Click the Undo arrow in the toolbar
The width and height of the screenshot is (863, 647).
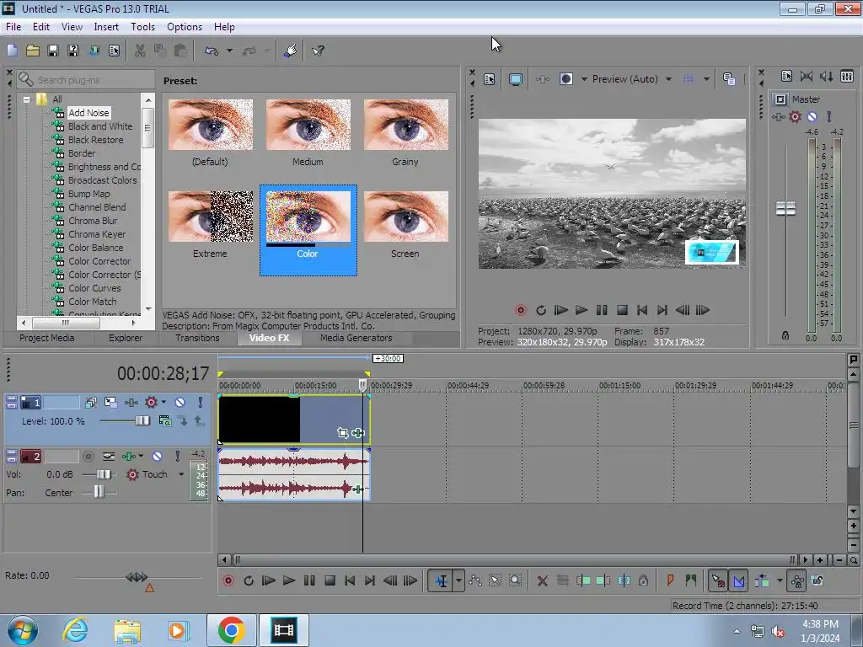(212, 51)
